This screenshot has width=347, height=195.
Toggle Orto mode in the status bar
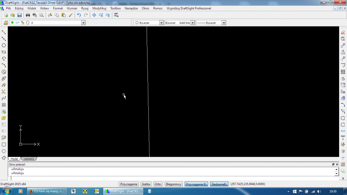[x=158, y=184]
